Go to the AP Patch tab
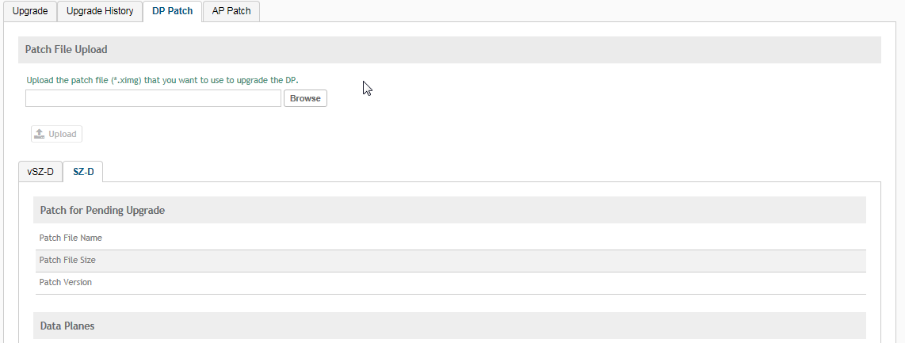The width and height of the screenshot is (905, 343). 231,11
